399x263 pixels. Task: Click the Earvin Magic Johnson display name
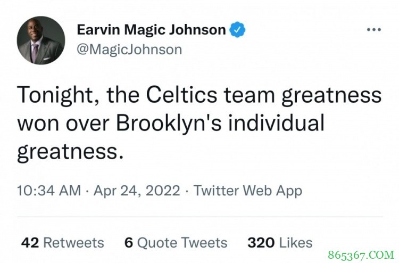coord(151,30)
